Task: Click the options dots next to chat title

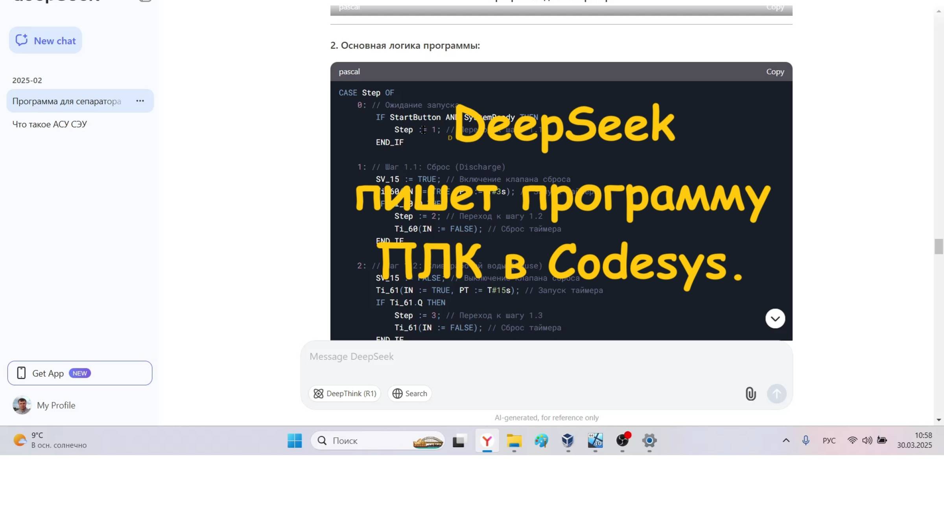Action: pos(140,101)
